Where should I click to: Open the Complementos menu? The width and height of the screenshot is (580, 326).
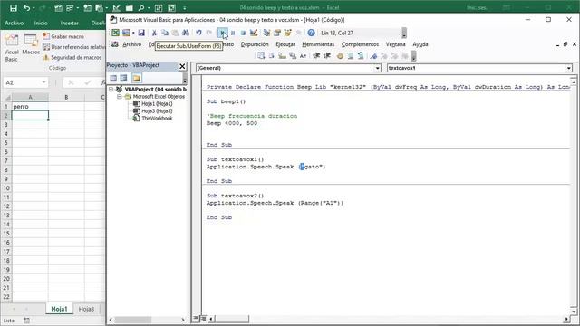(360, 44)
